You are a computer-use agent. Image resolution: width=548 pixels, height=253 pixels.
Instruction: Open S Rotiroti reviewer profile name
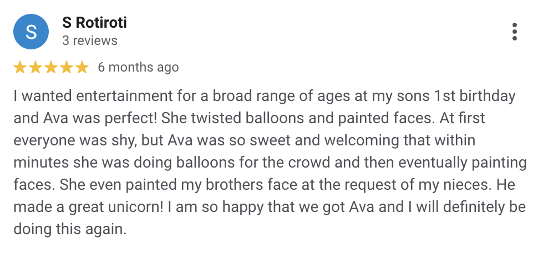[95, 23]
